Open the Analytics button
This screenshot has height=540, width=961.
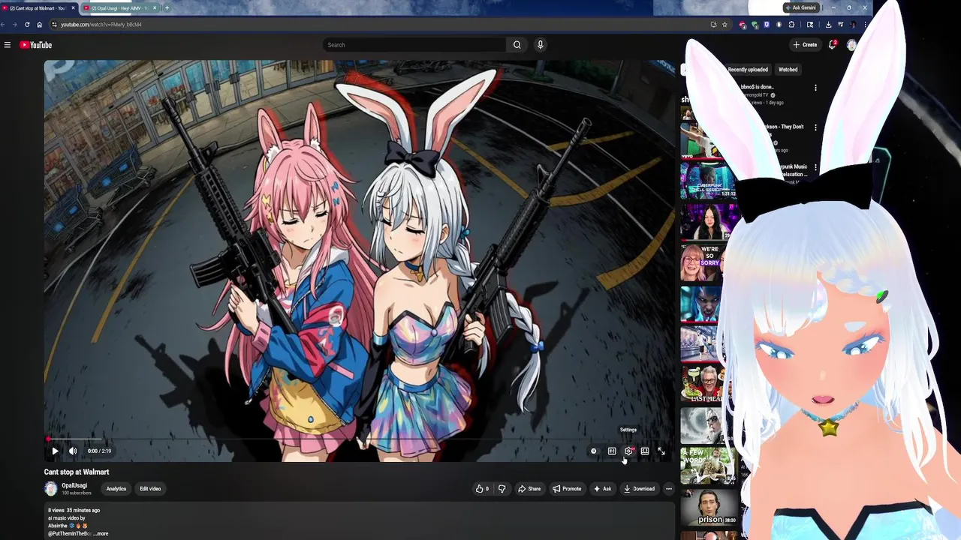[x=116, y=489]
